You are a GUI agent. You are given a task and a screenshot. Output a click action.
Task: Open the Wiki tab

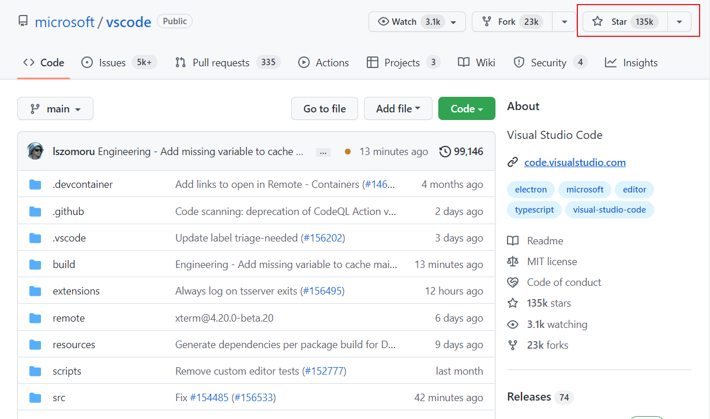coord(476,63)
